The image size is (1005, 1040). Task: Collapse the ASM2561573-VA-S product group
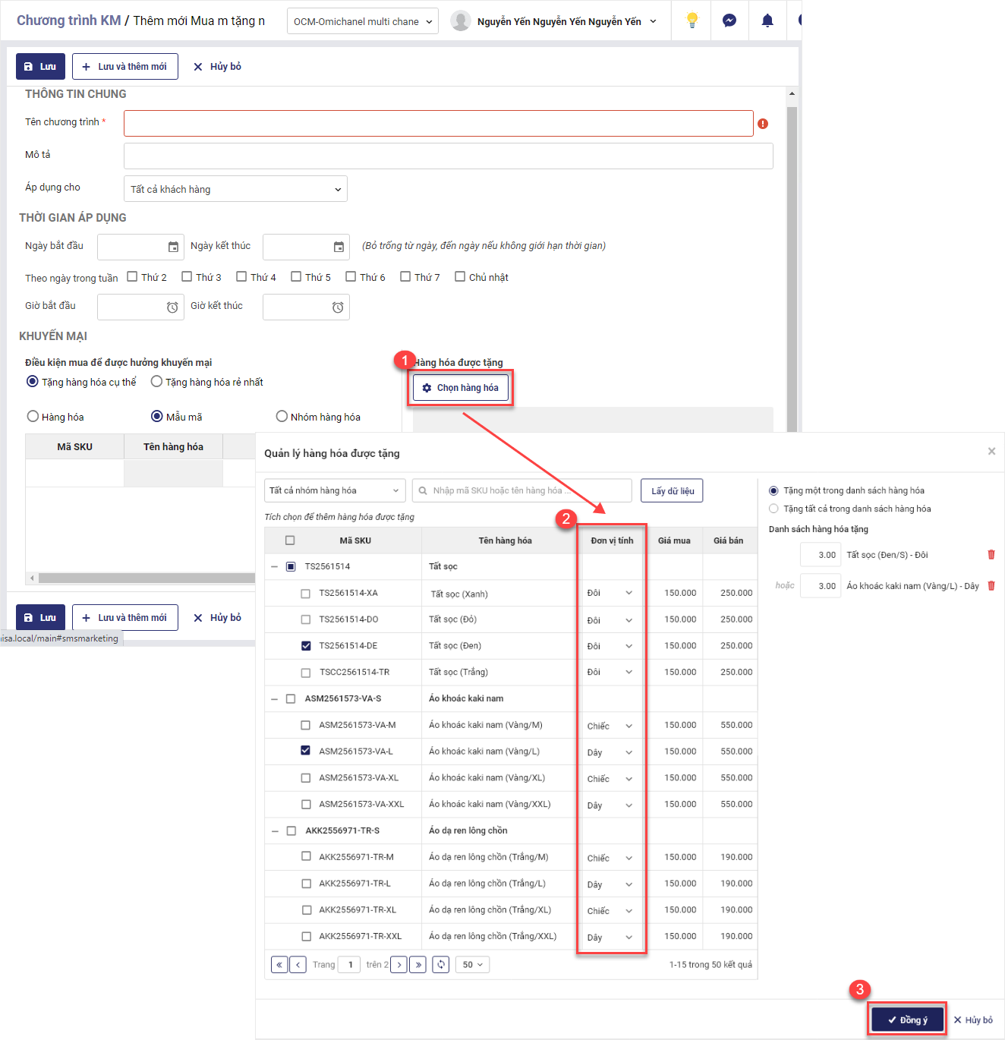274,698
